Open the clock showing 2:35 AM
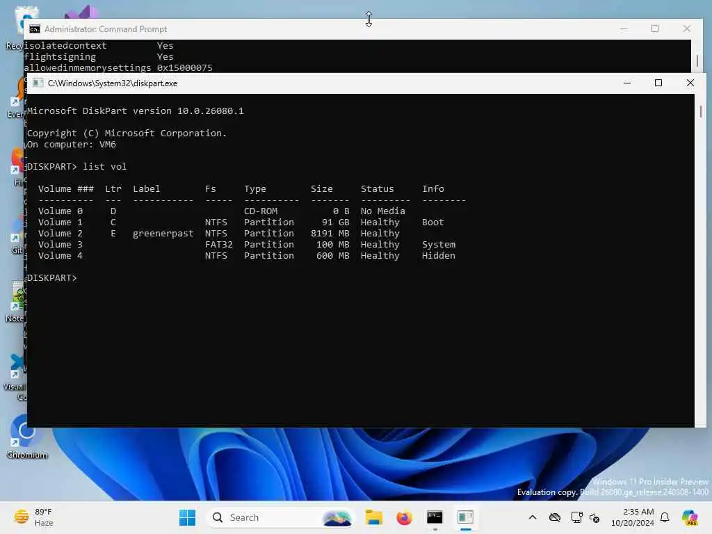This screenshot has width=712, height=534. click(633, 517)
